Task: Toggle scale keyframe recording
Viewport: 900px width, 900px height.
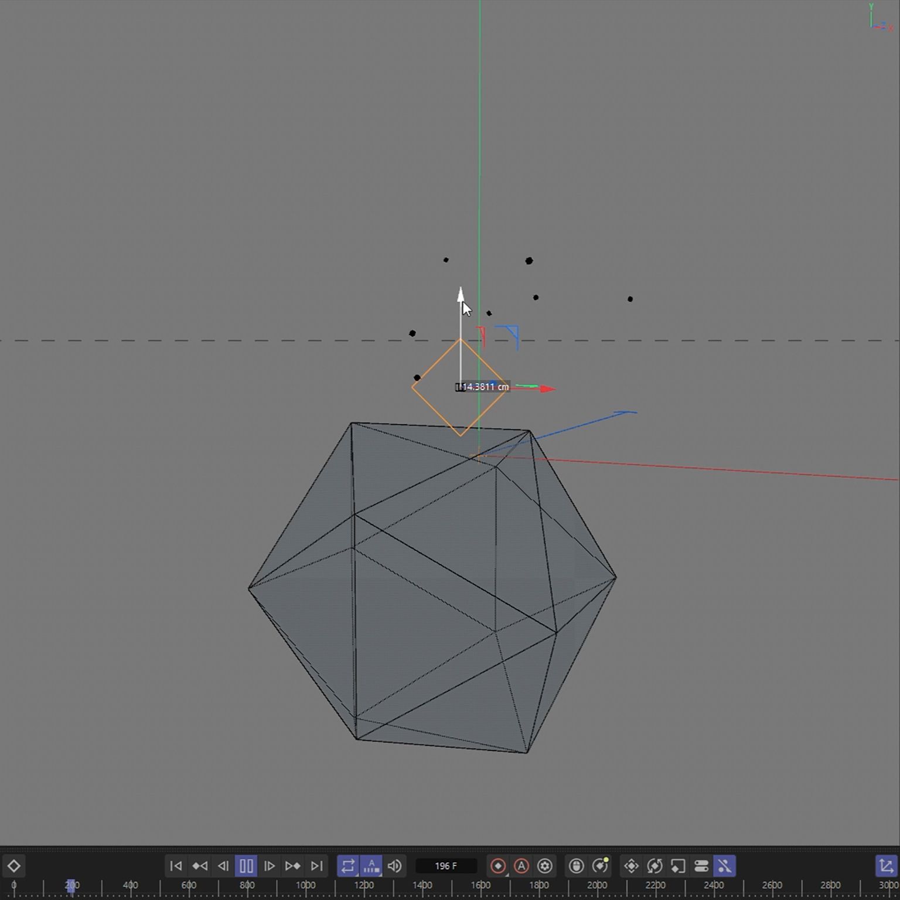Action: coord(678,866)
